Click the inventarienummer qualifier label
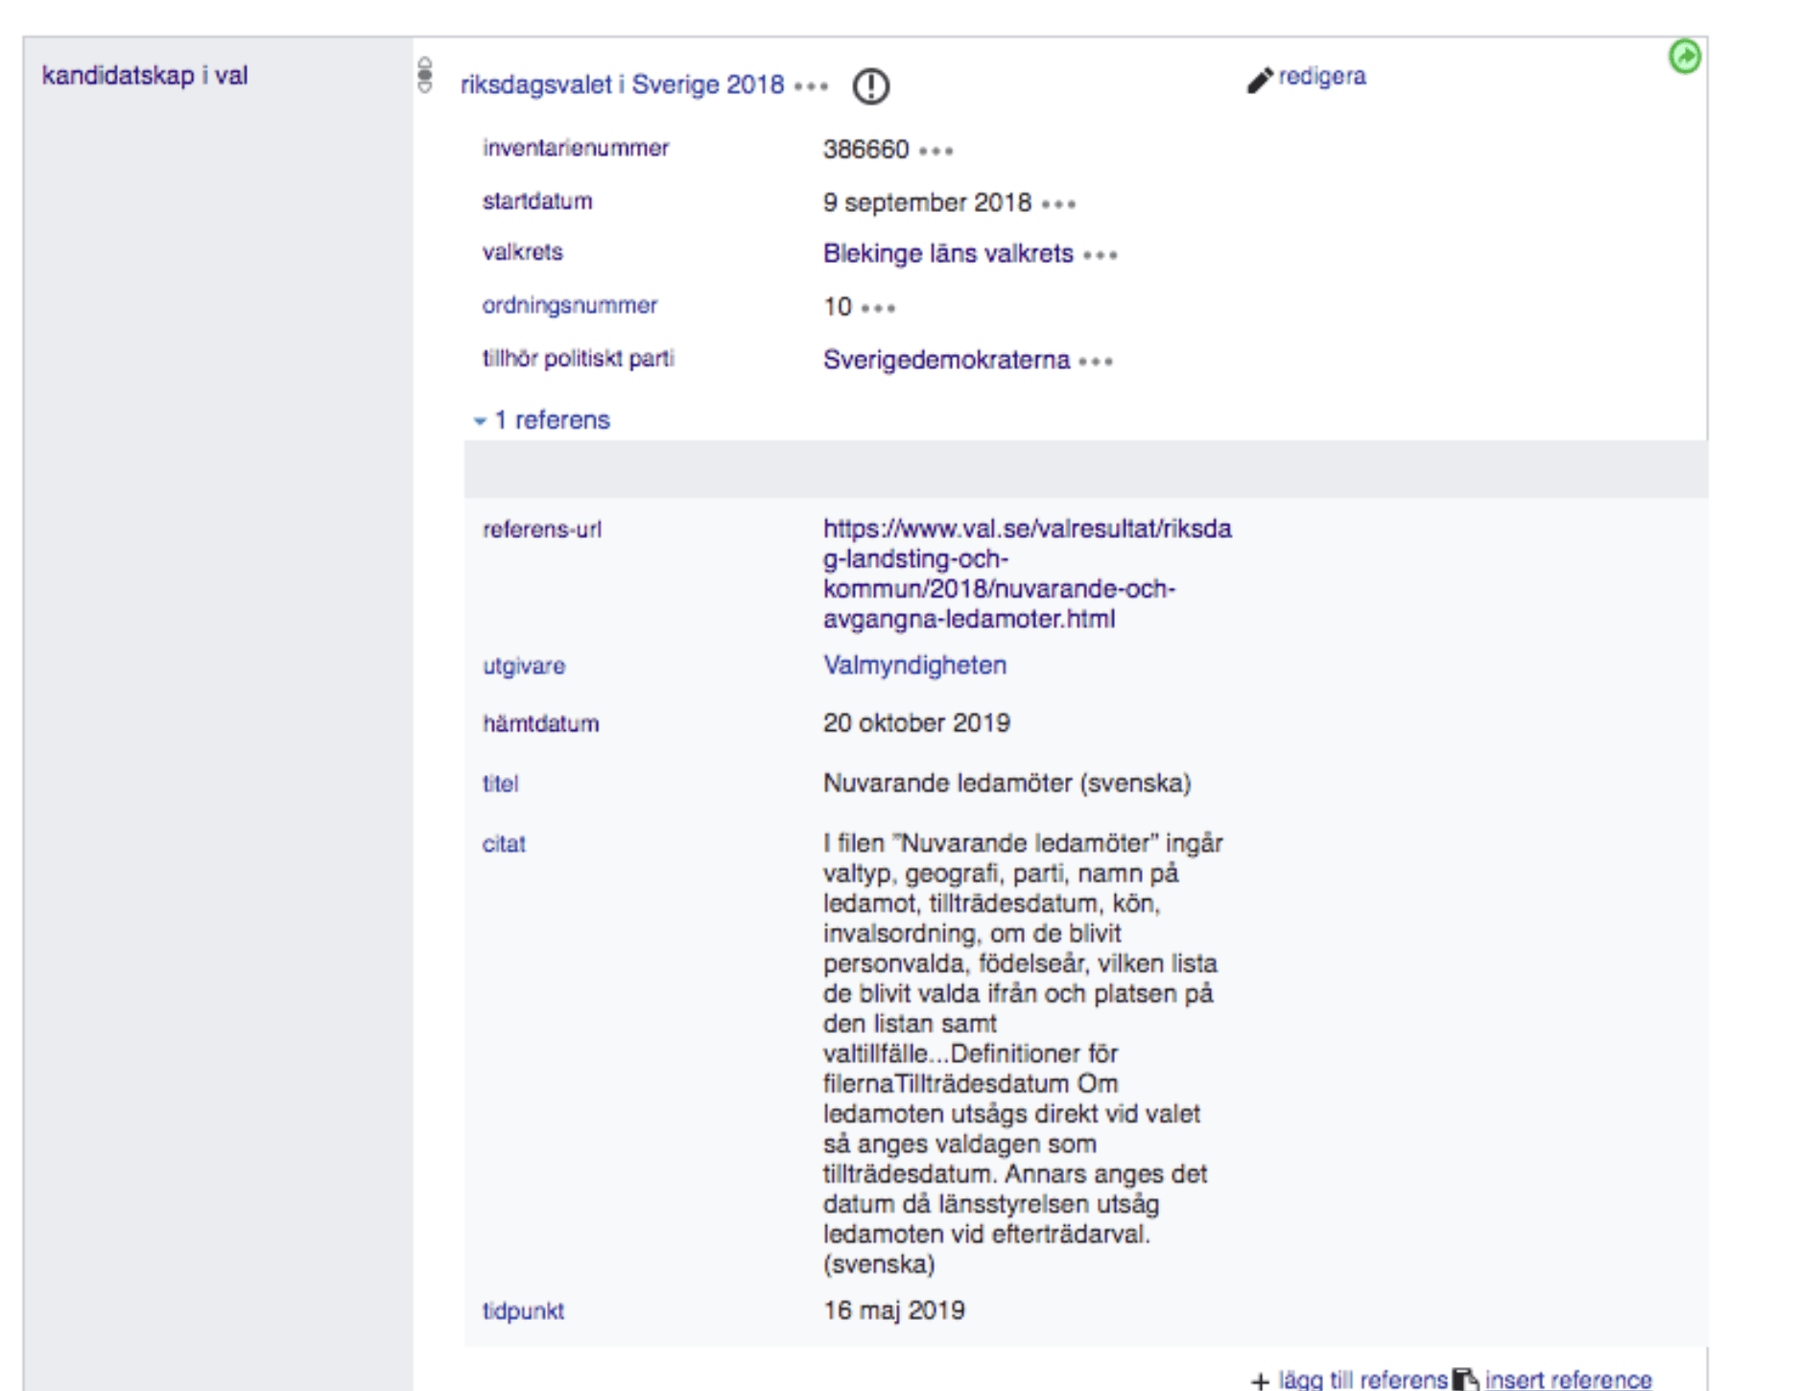 coord(575,149)
